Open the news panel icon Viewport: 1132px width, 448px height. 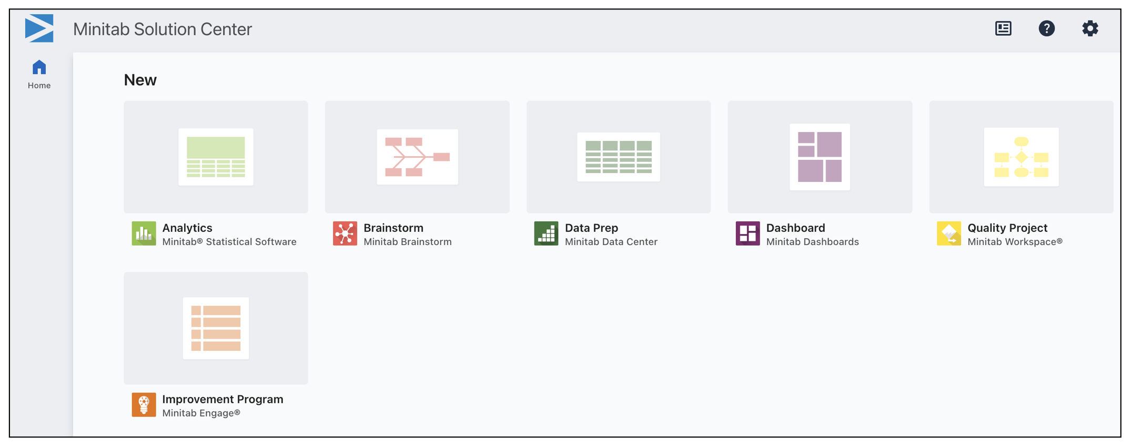[x=1003, y=28]
